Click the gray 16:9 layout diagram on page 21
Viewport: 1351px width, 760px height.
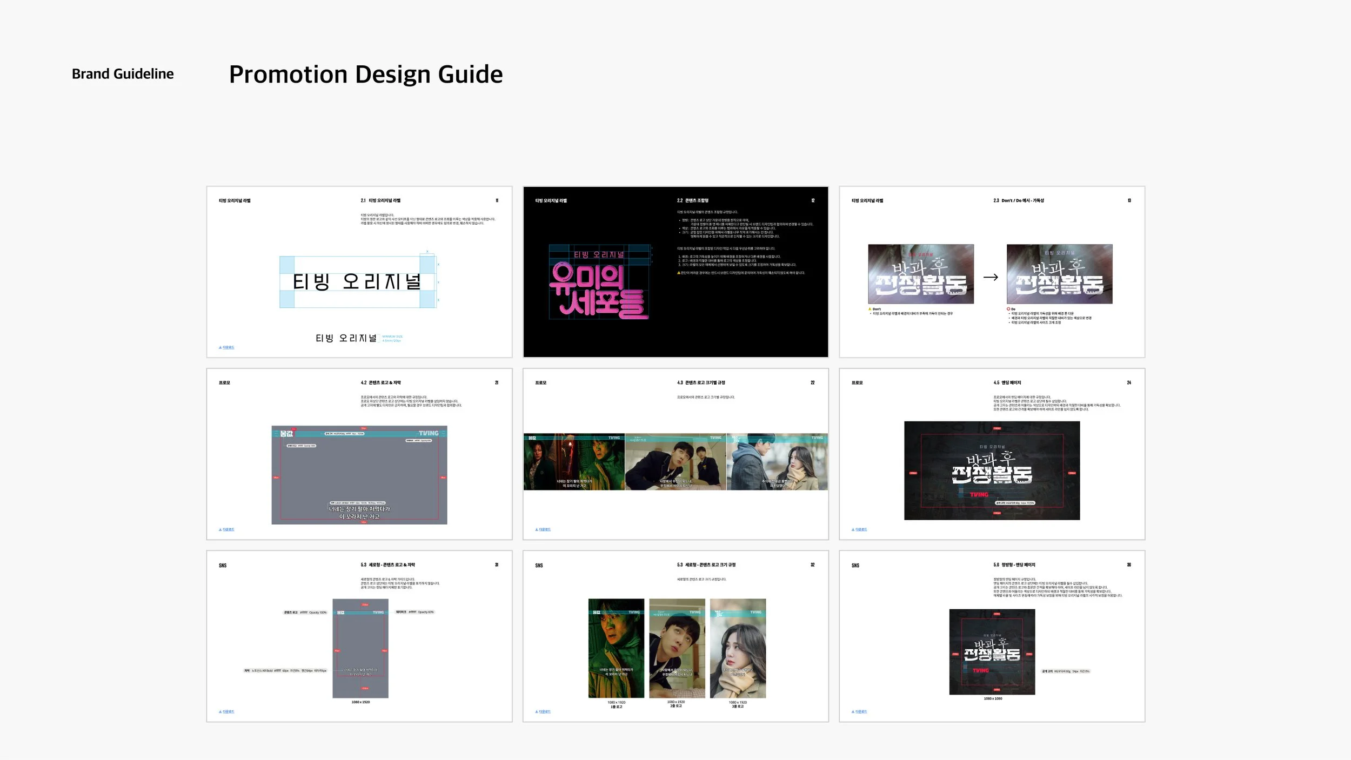359,474
